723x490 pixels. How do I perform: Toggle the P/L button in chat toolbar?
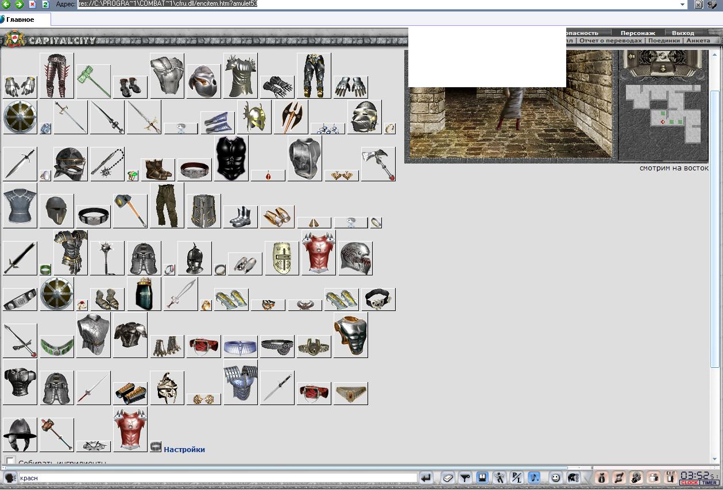517,477
